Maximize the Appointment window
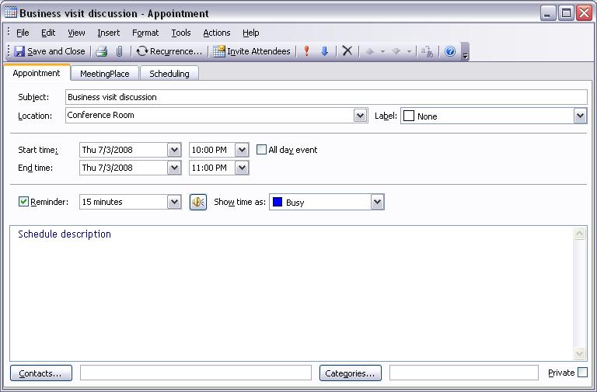Screen dimensions: 597x392 click(566, 13)
